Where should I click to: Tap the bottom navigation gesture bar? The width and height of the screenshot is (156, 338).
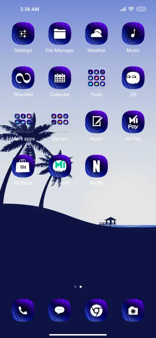[78, 335]
